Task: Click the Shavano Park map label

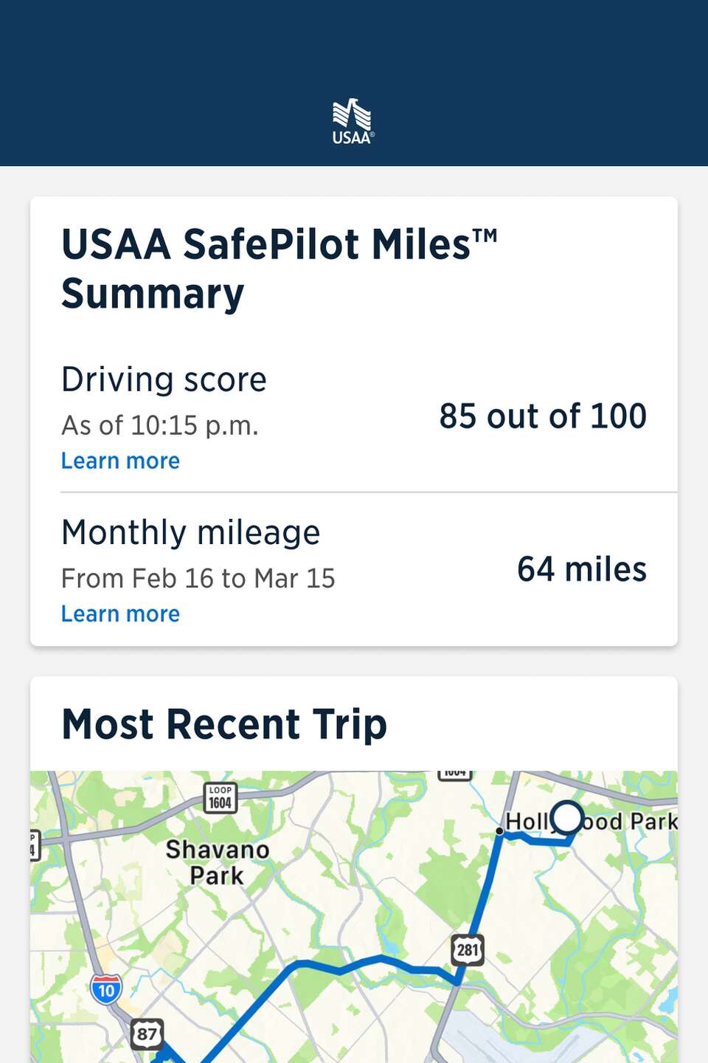Action: click(217, 862)
